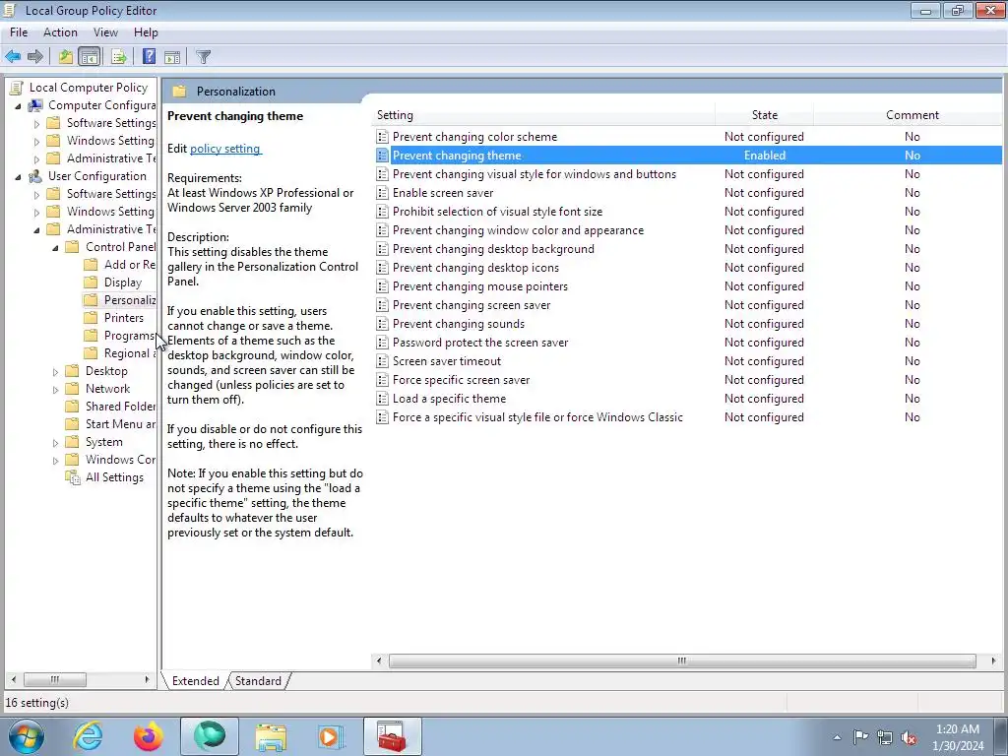Click the Up one level folder icon
The image size is (1008, 756).
click(66, 56)
